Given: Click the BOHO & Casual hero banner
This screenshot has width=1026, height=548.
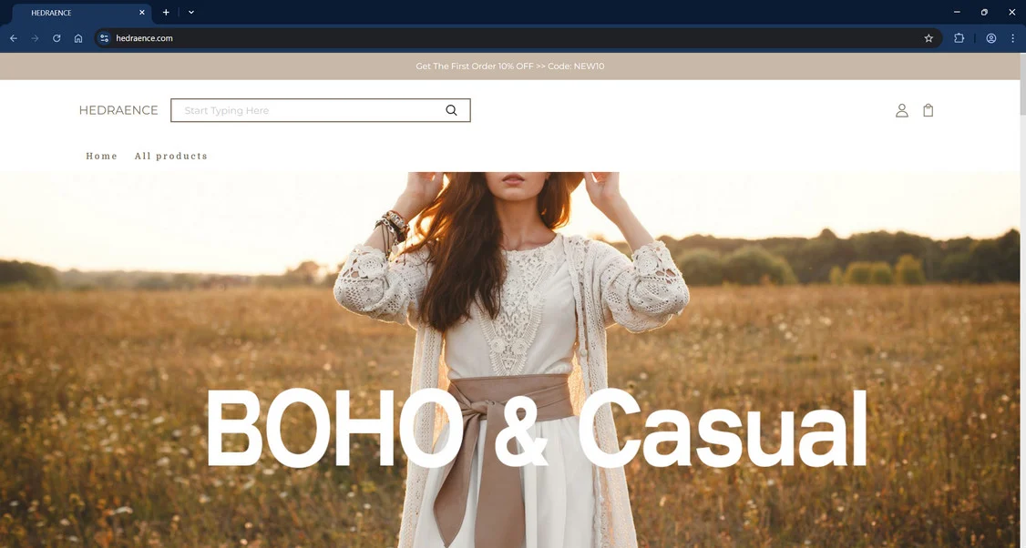Looking at the screenshot, I should [509, 360].
